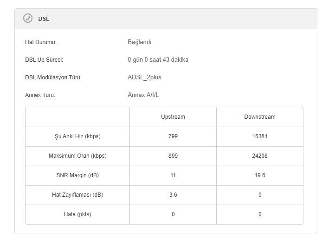This screenshot has width=335, height=238.
Task: Click the SNR Margin row label
Action: coord(77,175)
